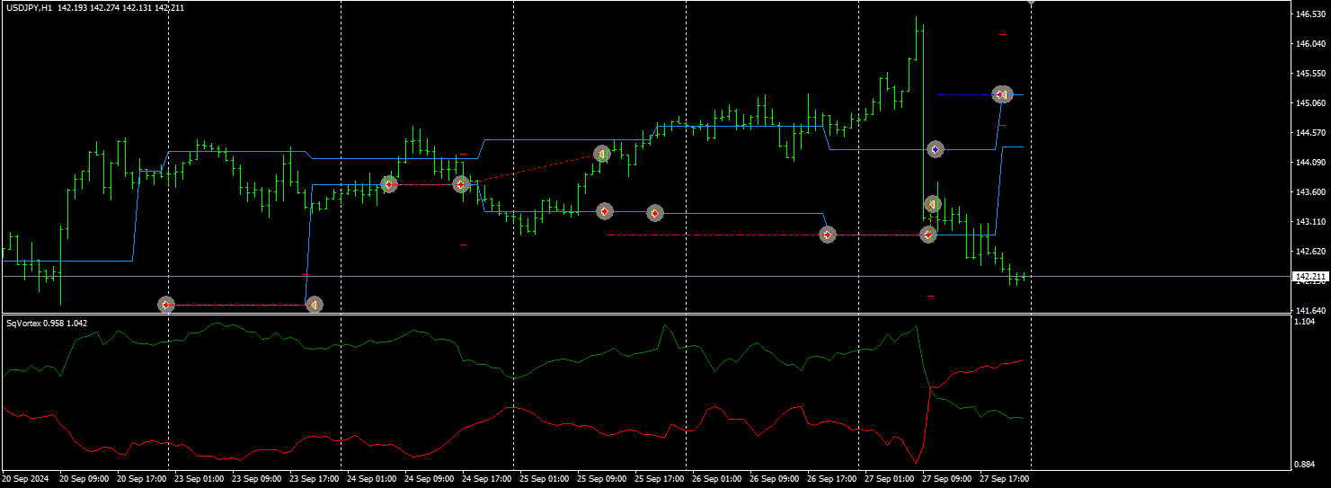Click the 24 Sep 09:00 time label

[429, 479]
